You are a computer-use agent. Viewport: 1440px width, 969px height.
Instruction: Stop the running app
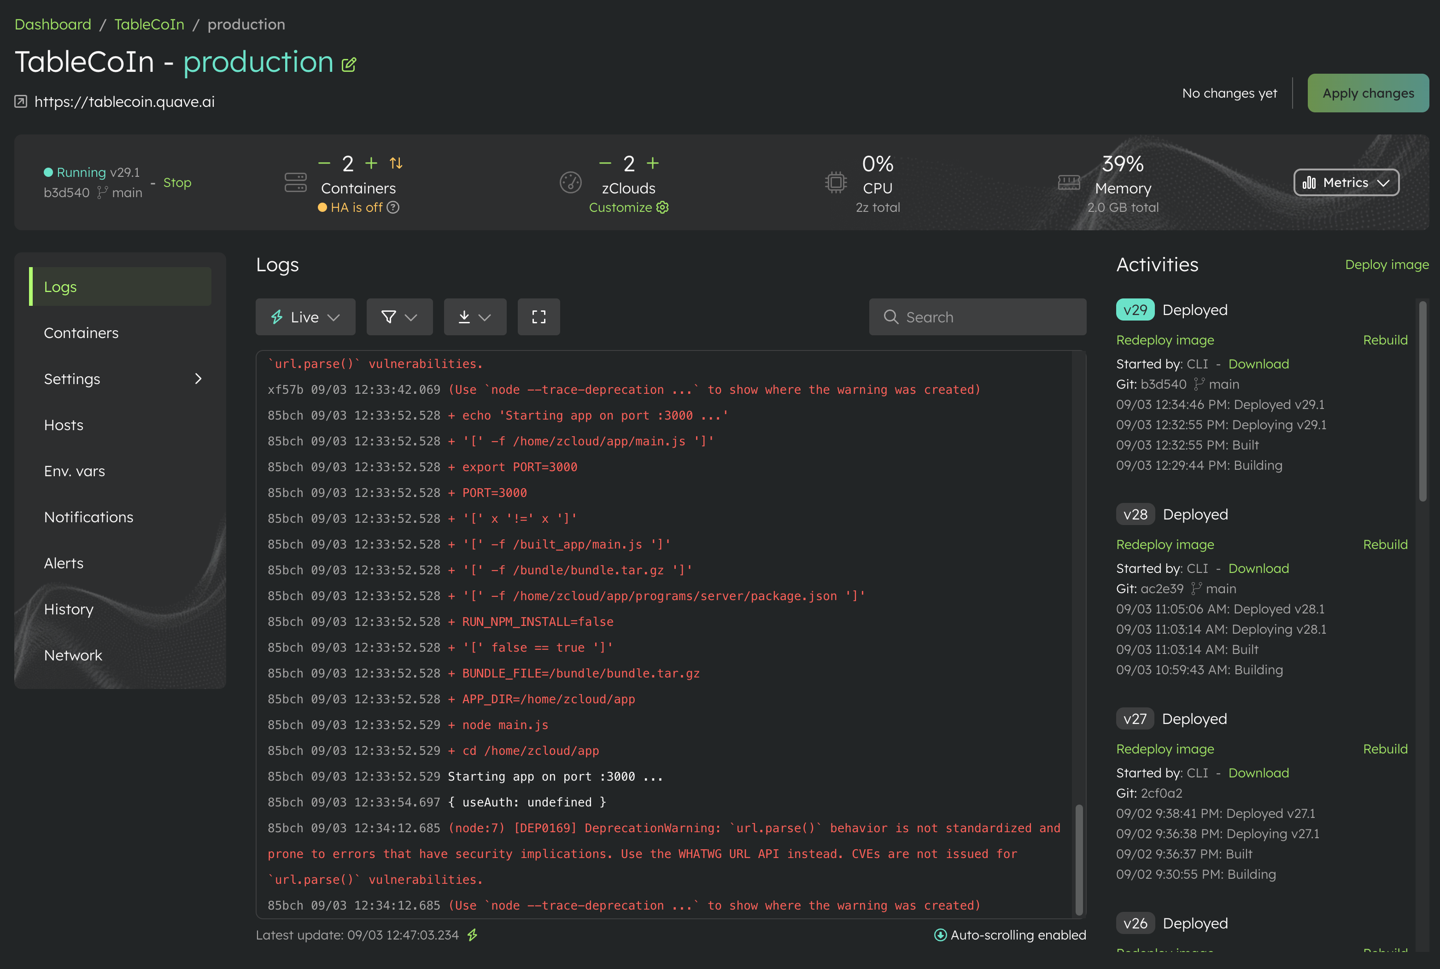[x=177, y=182]
